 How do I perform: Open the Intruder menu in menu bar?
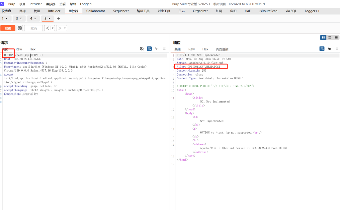tap(36, 4)
